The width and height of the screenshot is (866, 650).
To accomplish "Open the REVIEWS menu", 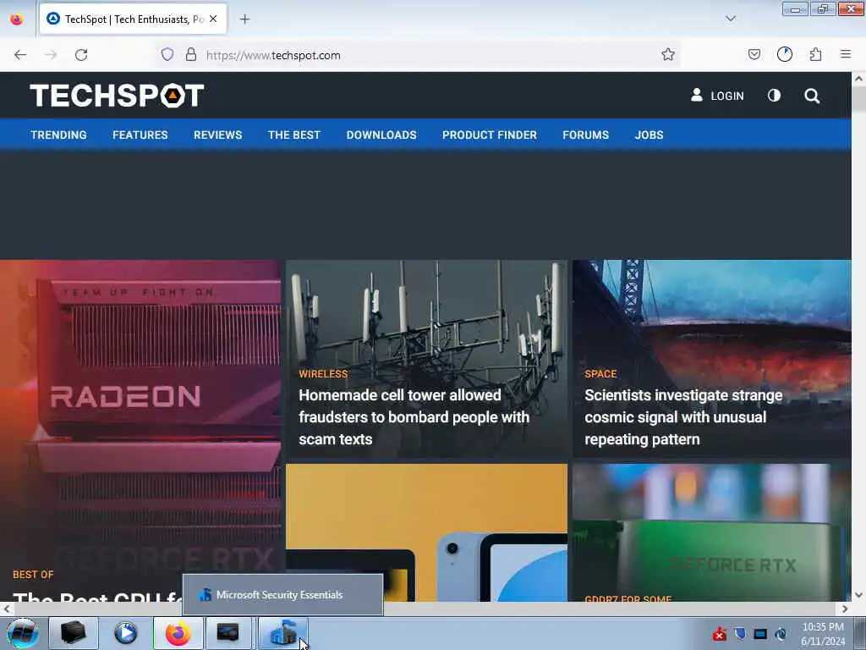I will tap(217, 135).
